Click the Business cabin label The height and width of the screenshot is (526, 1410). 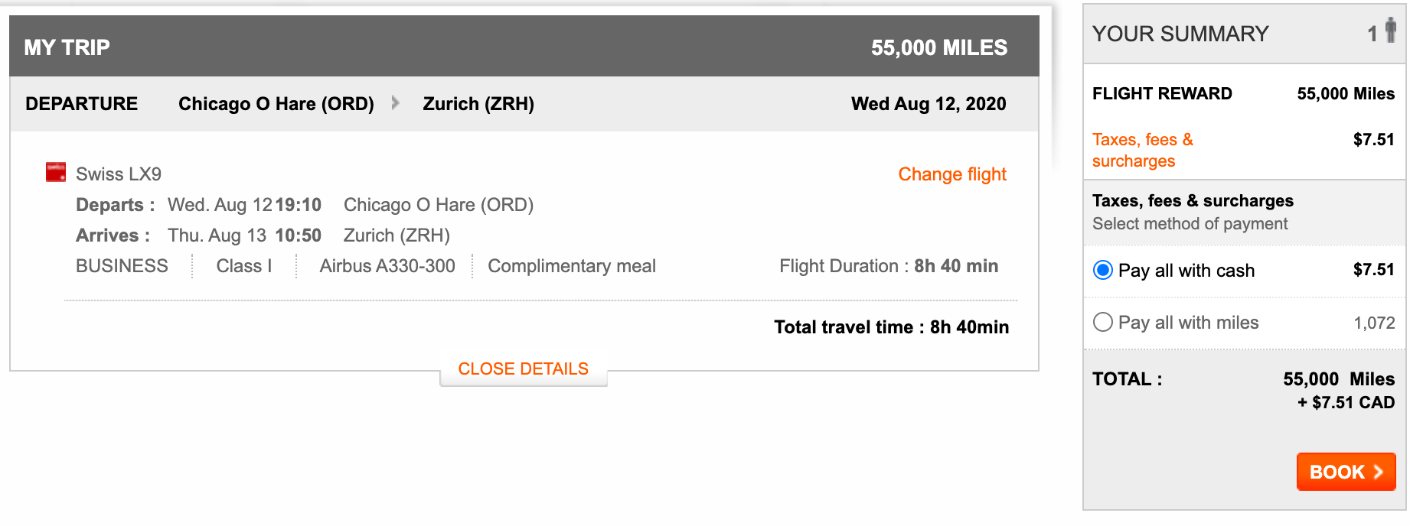pos(122,266)
